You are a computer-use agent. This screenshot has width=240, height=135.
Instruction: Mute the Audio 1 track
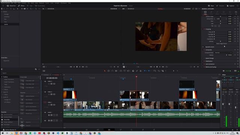coord(57,115)
